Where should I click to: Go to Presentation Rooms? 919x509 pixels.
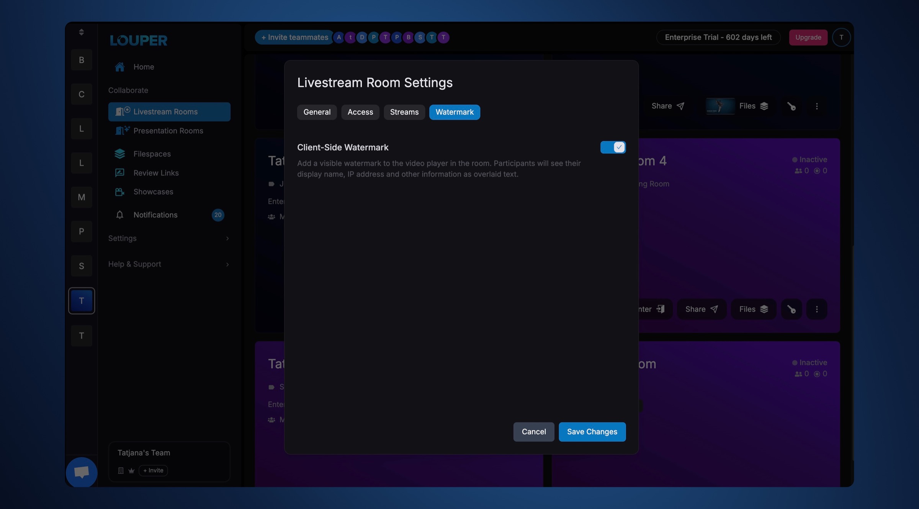pyautogui.click(x=169, y=131)
